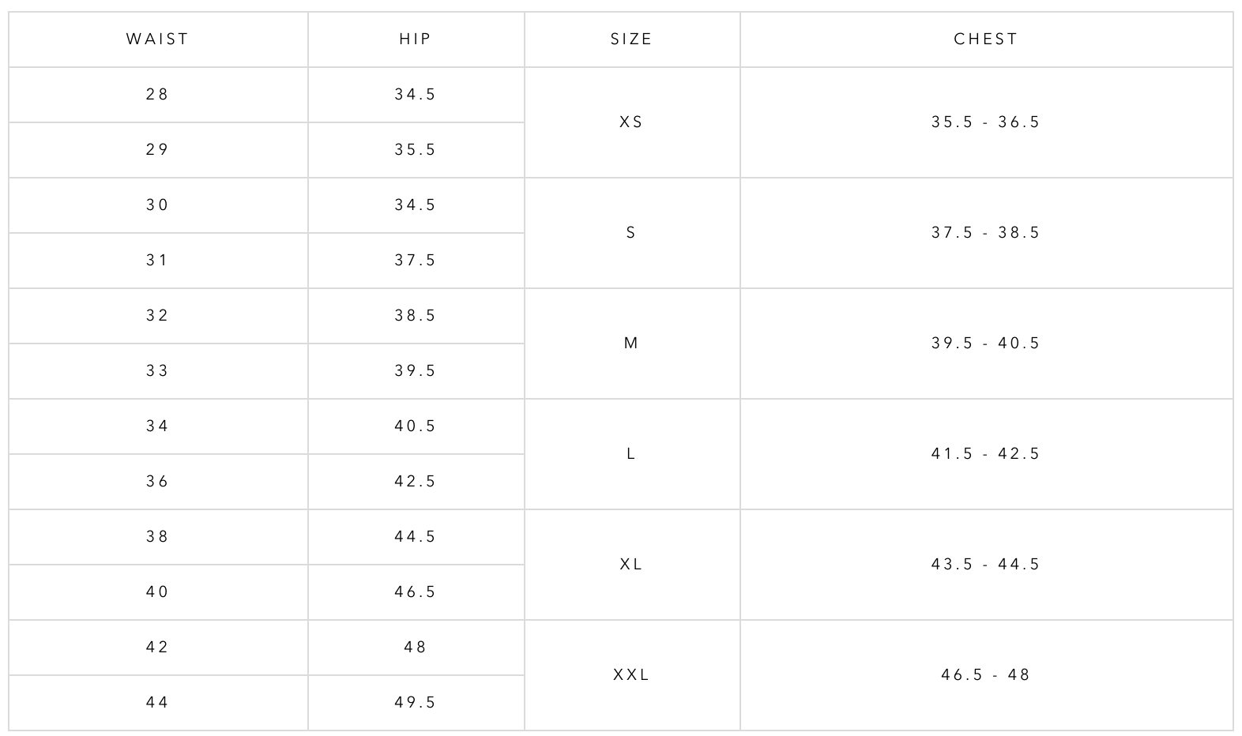Select the XXL size cell

631,675
